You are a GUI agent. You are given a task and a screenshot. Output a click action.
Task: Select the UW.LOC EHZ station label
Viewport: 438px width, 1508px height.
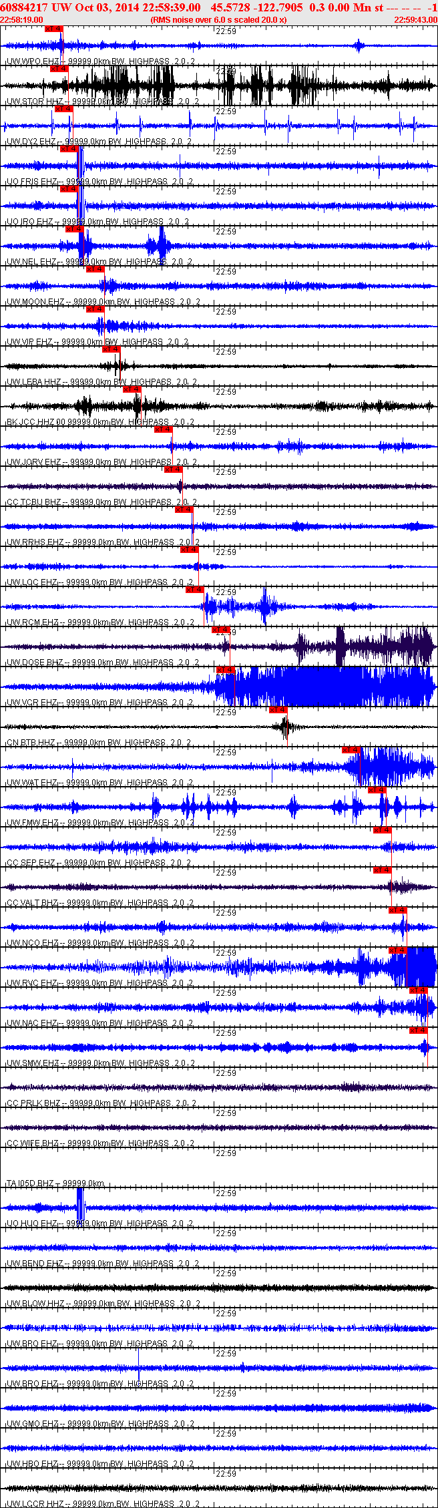(31, 582)
